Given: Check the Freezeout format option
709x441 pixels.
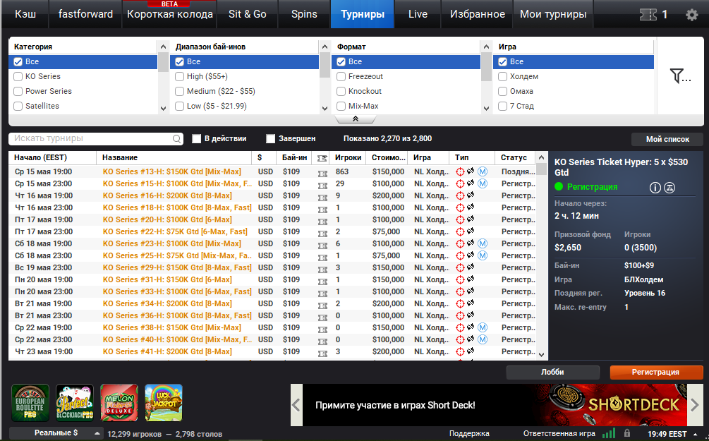Looking at the screenshot, I should point(341,76).
